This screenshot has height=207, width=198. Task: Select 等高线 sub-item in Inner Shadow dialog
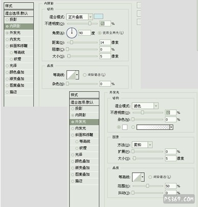18,53
